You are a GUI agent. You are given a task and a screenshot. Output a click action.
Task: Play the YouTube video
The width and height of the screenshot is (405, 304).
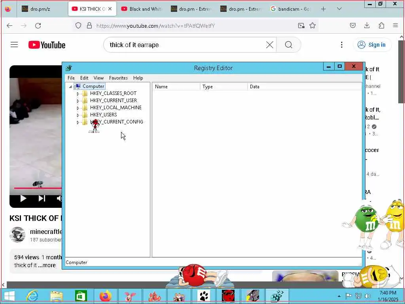pyautogui.click(x=23, y=199)
